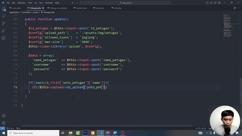Switch to the edit.php tab
Screen dimensions: 242x136
117,8
